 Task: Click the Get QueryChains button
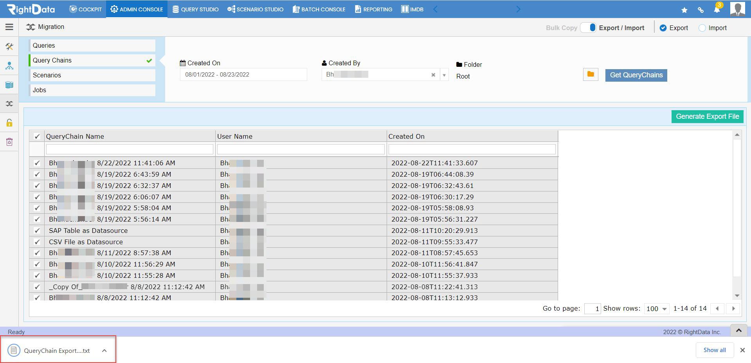point(636,75)
